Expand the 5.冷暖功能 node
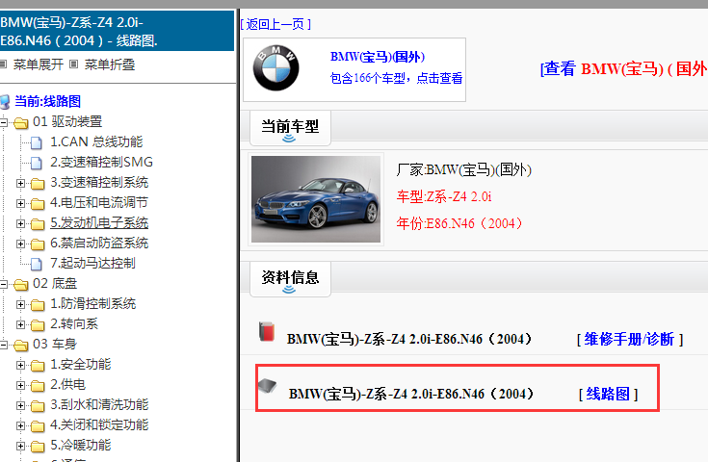 pyautogui.click(x=21, y=446)
